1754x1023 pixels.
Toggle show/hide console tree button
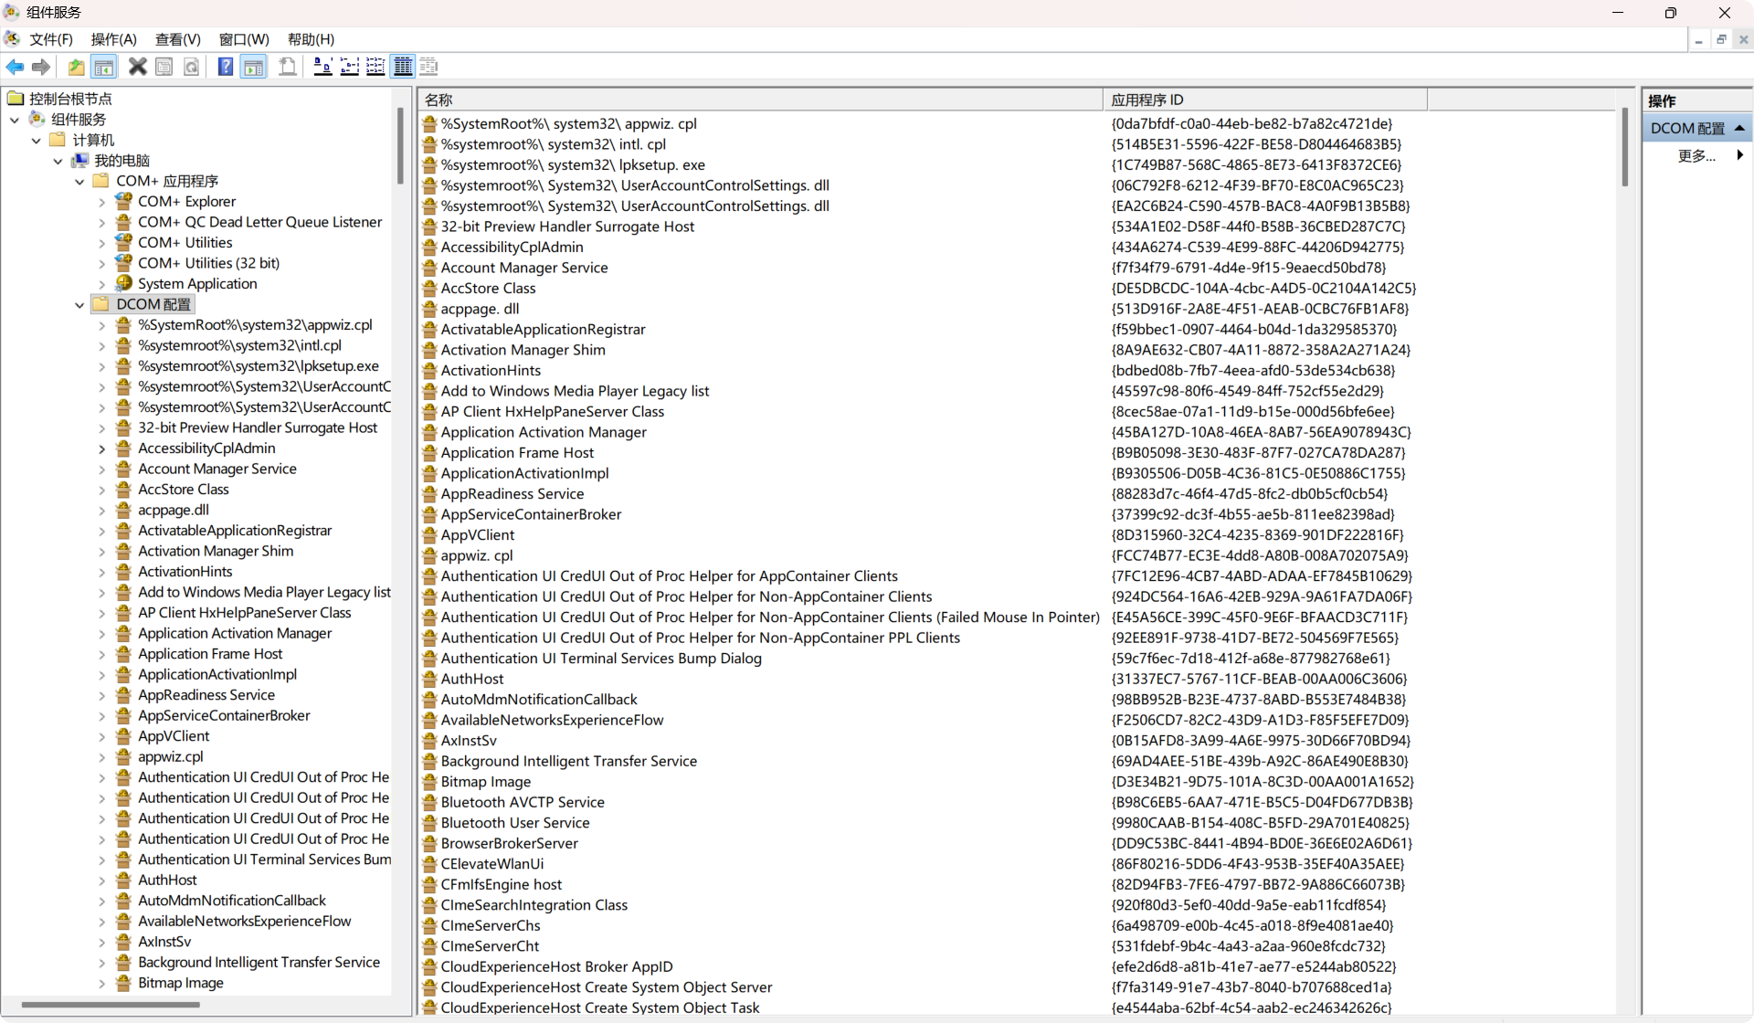[104, 67]
